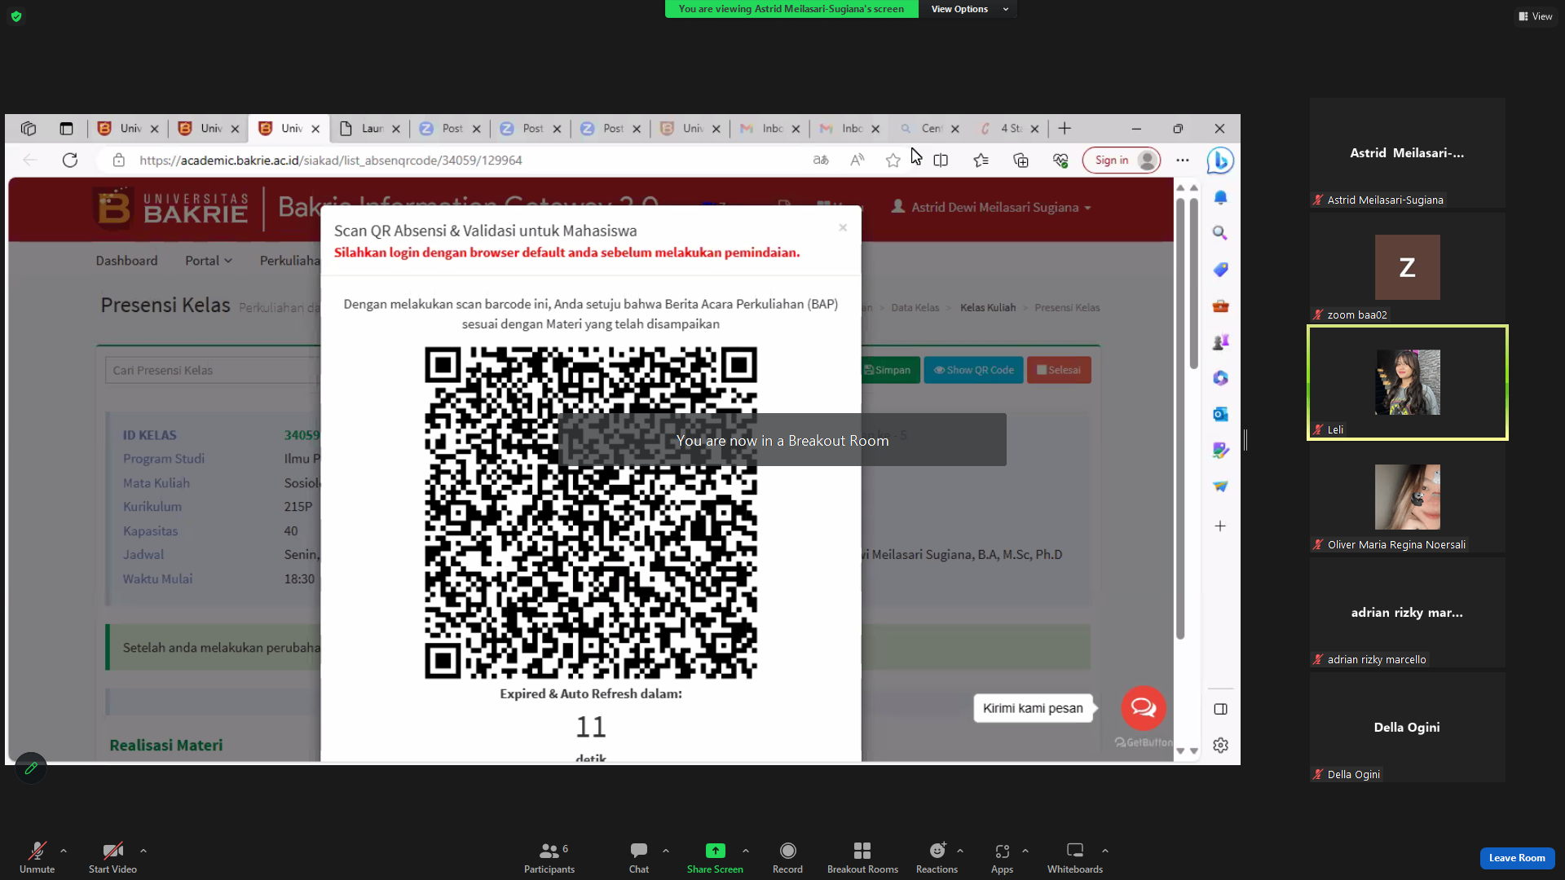
Task: Open Whiteboards icon
Action: point(1075,851)
